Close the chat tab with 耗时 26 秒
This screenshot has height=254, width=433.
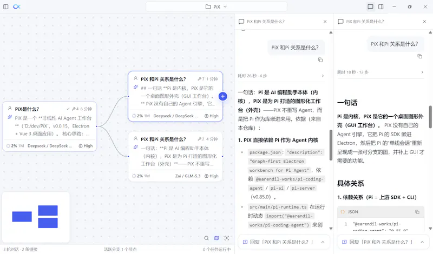click(325, 22)
